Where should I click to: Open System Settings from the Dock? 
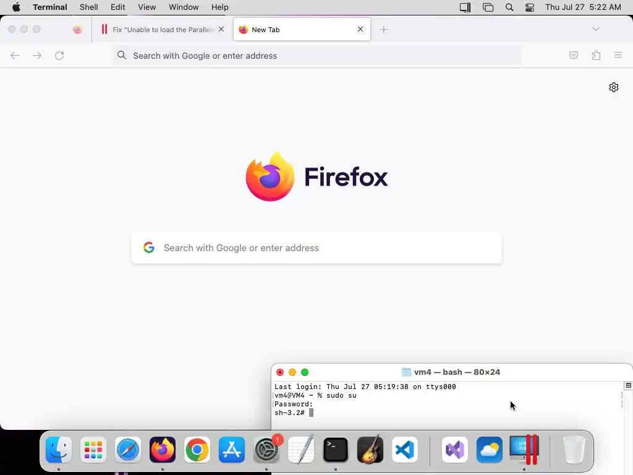point(266,450)
